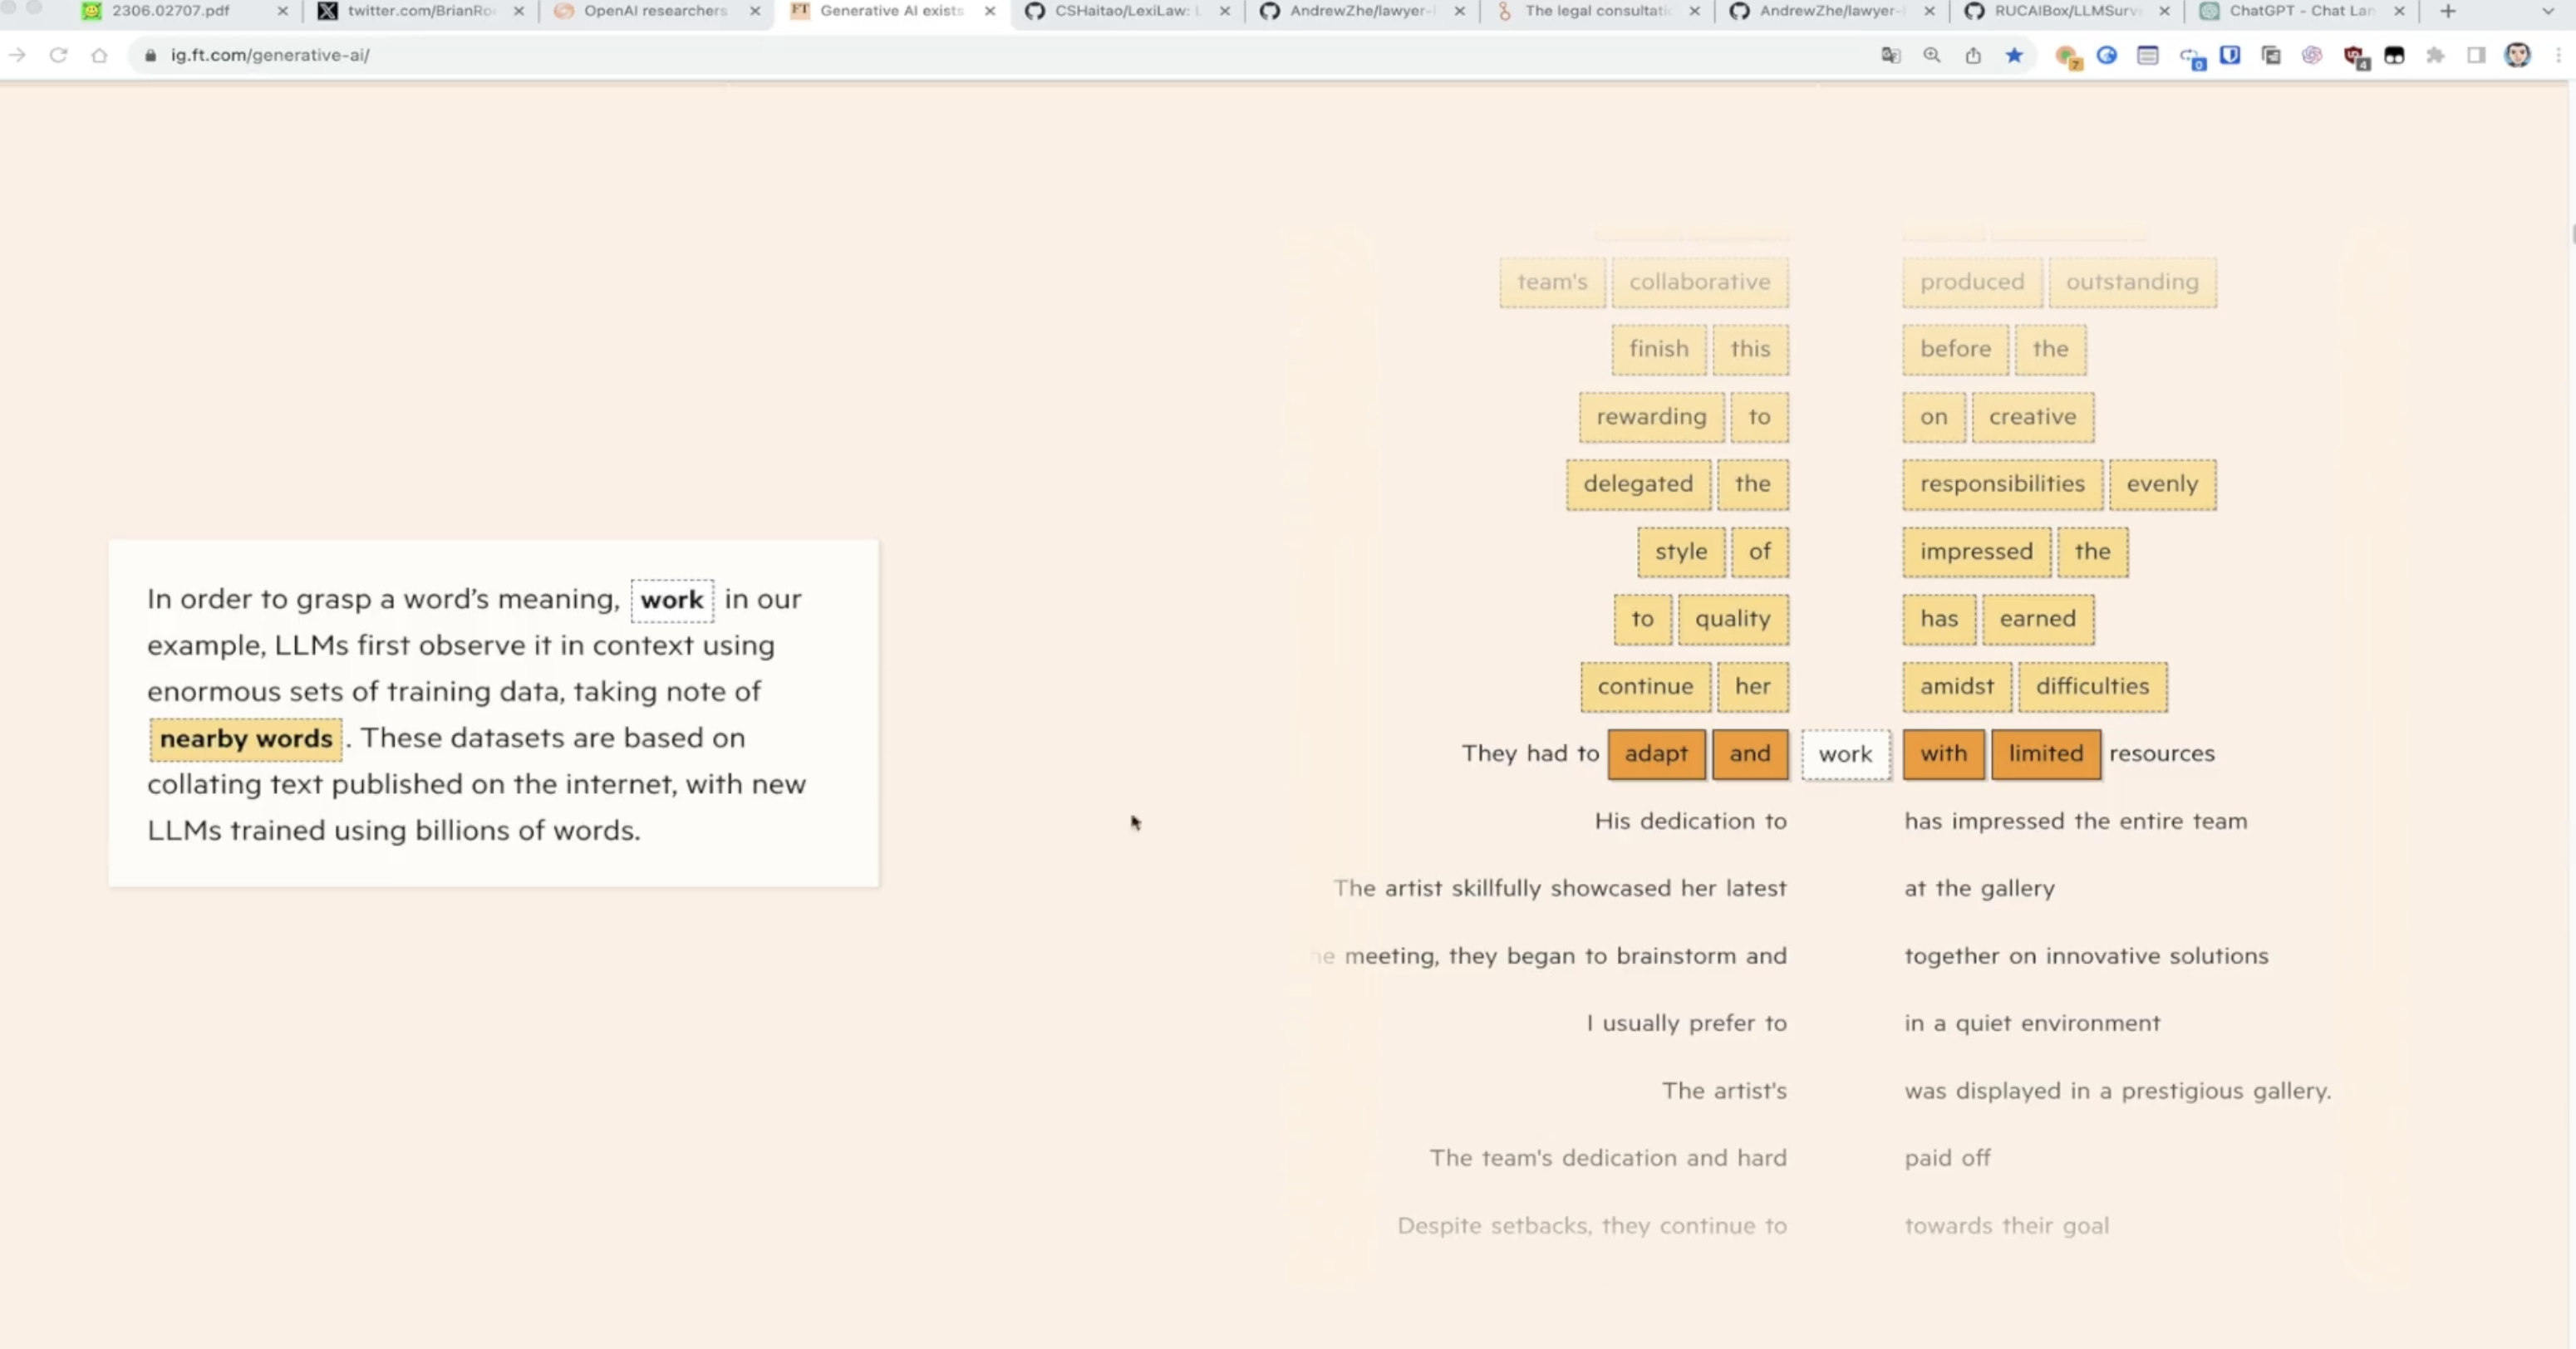The image size is (2576, 1349).
Task: Open a new tab with plus button
Action: (2448, 11)
